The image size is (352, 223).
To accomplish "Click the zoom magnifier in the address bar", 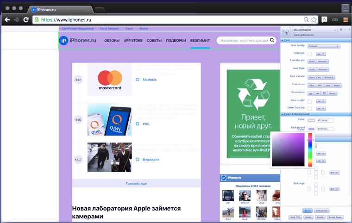I will (x=306, y=20).
